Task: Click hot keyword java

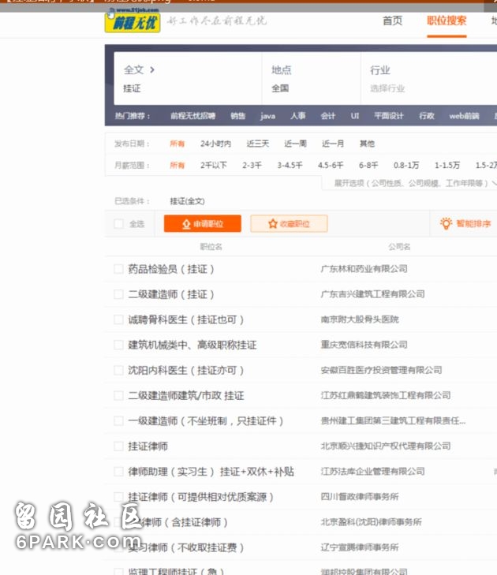Action: click(267, 116)
